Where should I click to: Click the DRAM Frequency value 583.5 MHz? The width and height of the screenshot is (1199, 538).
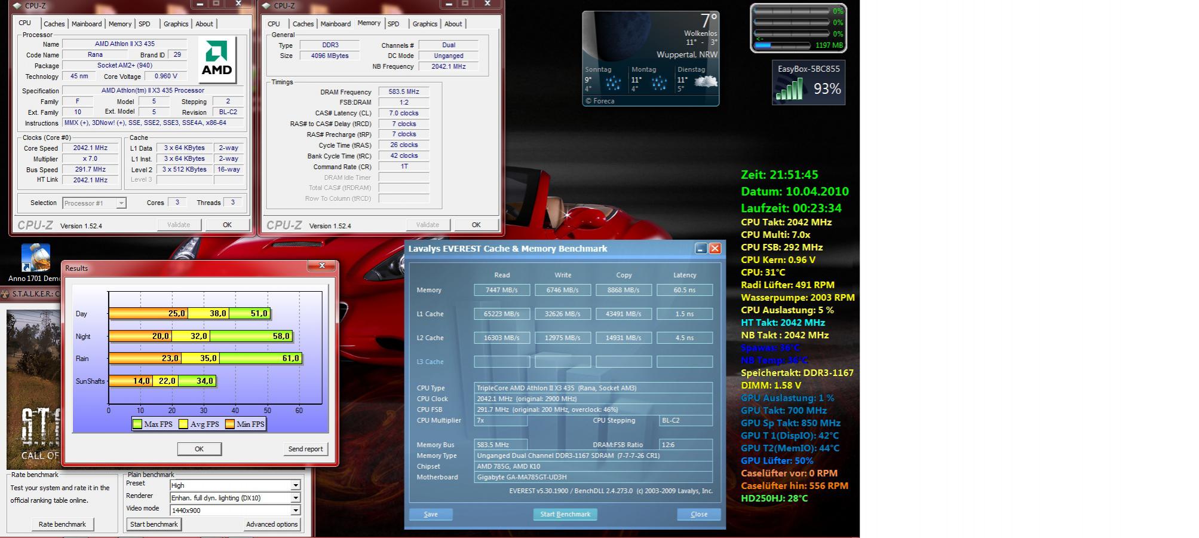click(404, 91)
